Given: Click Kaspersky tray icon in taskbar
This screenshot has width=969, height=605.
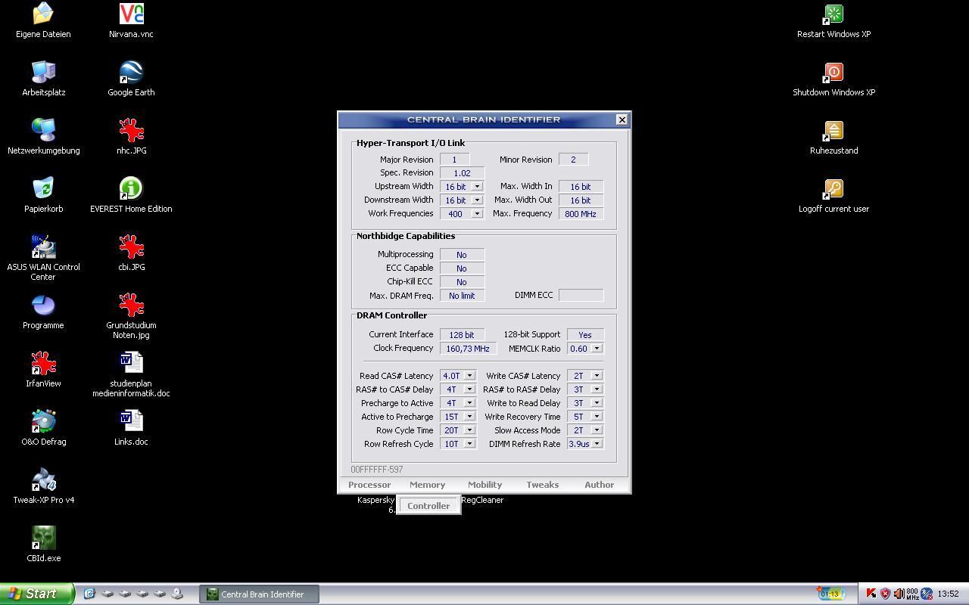Looking at the screenshot, I should click(871, 594).
